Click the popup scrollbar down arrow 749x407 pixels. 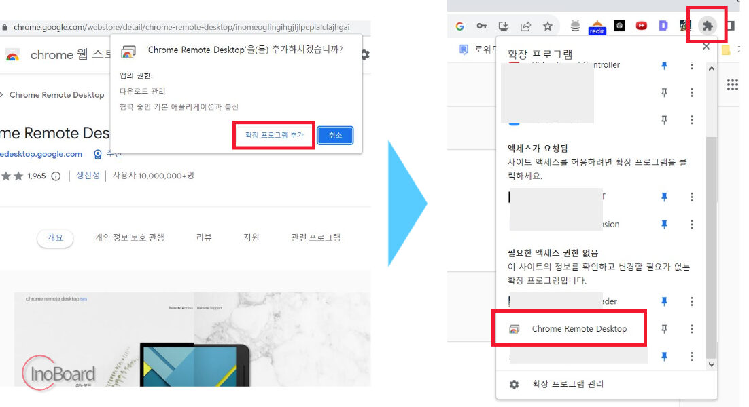tap(711, 364)
